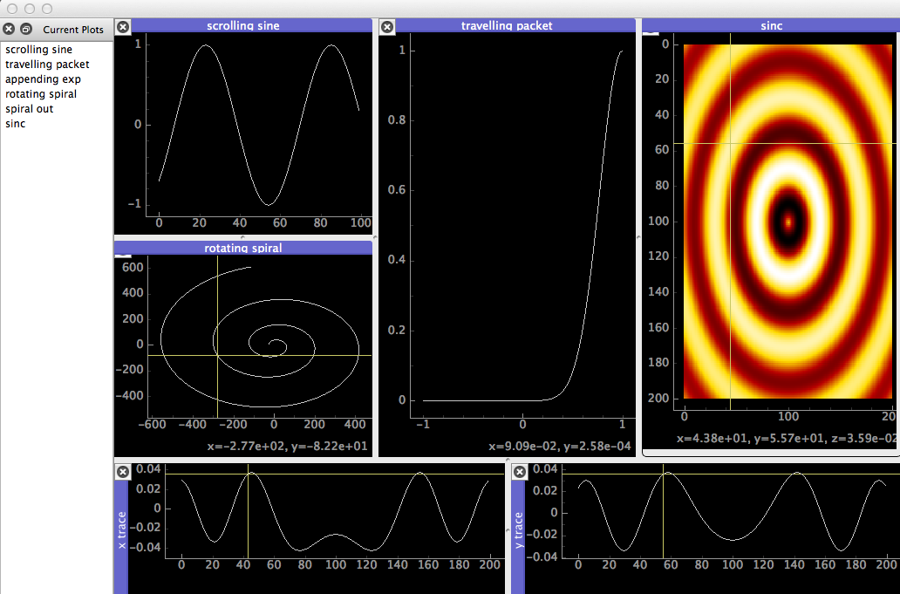Click the 'scrolling sine' dock title bar
The height and width of the screenshot is (594, 900).
(243, 25)
